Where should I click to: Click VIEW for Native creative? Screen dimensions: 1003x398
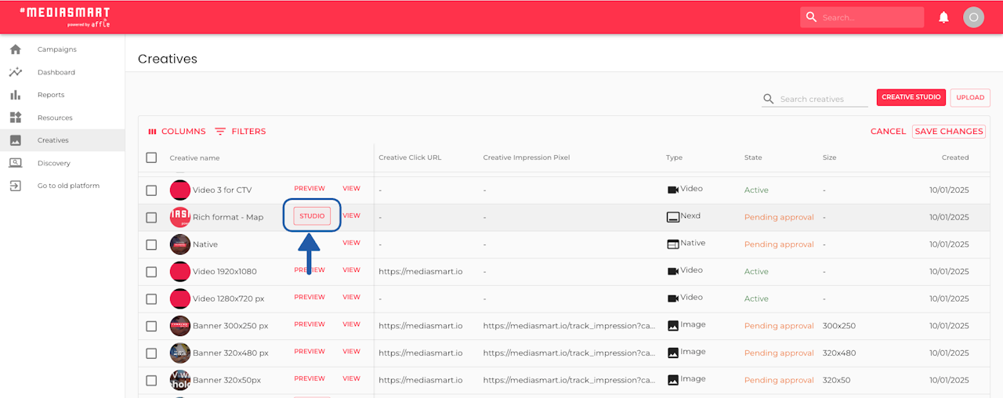point(351,243)
